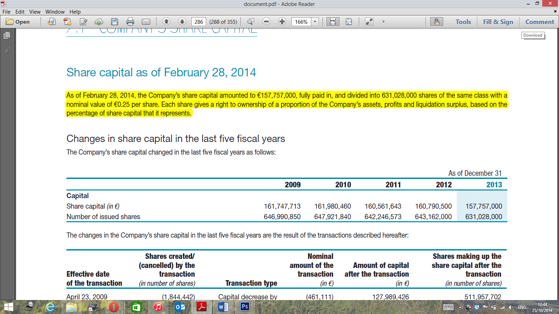Show the attachments paperclip panel icon
The image size is (559, 314).
pos(7,51)
